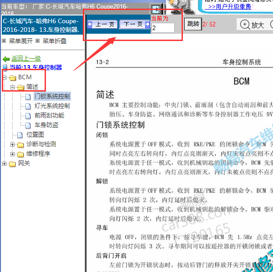The width and height of the screenshot is (273, 272).
Task: Open 车身防盗 tree item
Action: point(46,125)
